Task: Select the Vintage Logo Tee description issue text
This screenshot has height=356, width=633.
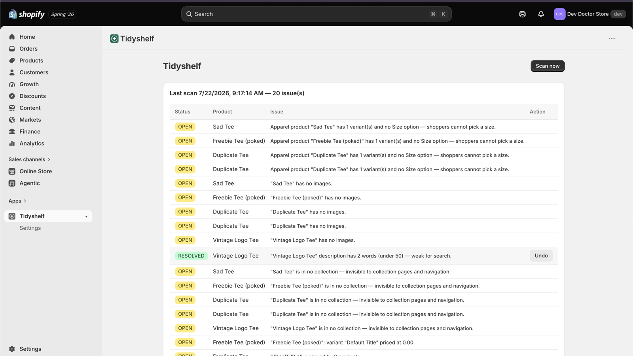Action: point(361,256)
